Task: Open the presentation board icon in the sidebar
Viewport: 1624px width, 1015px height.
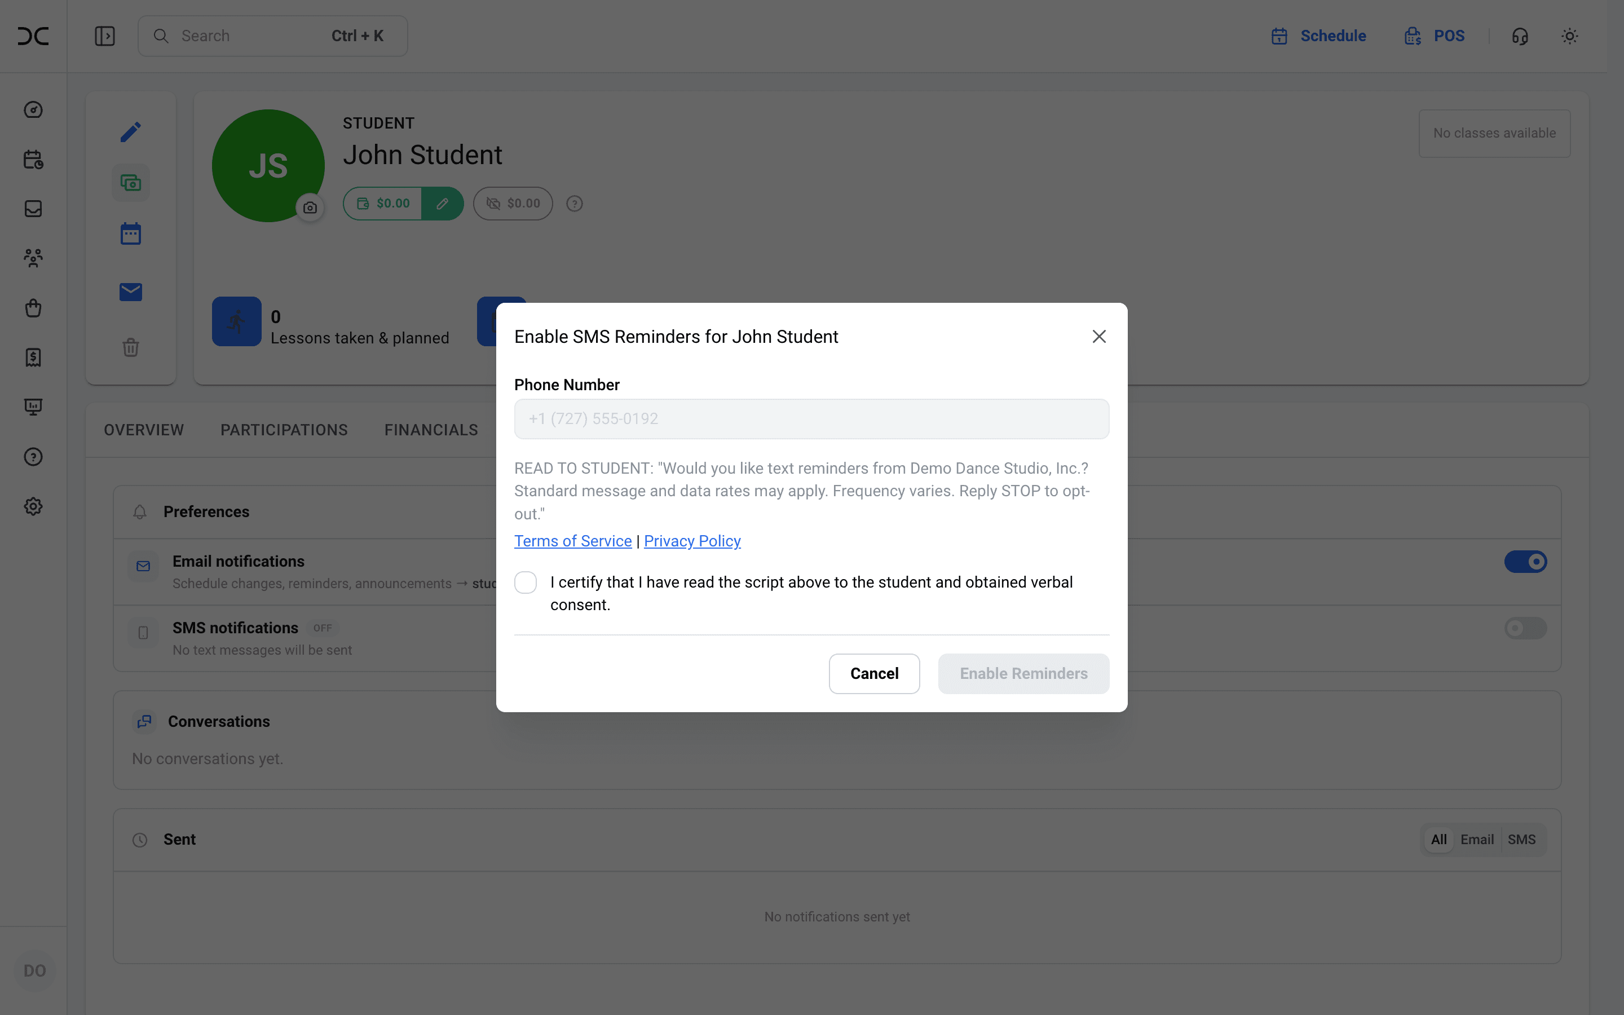Action: [33, 407]
